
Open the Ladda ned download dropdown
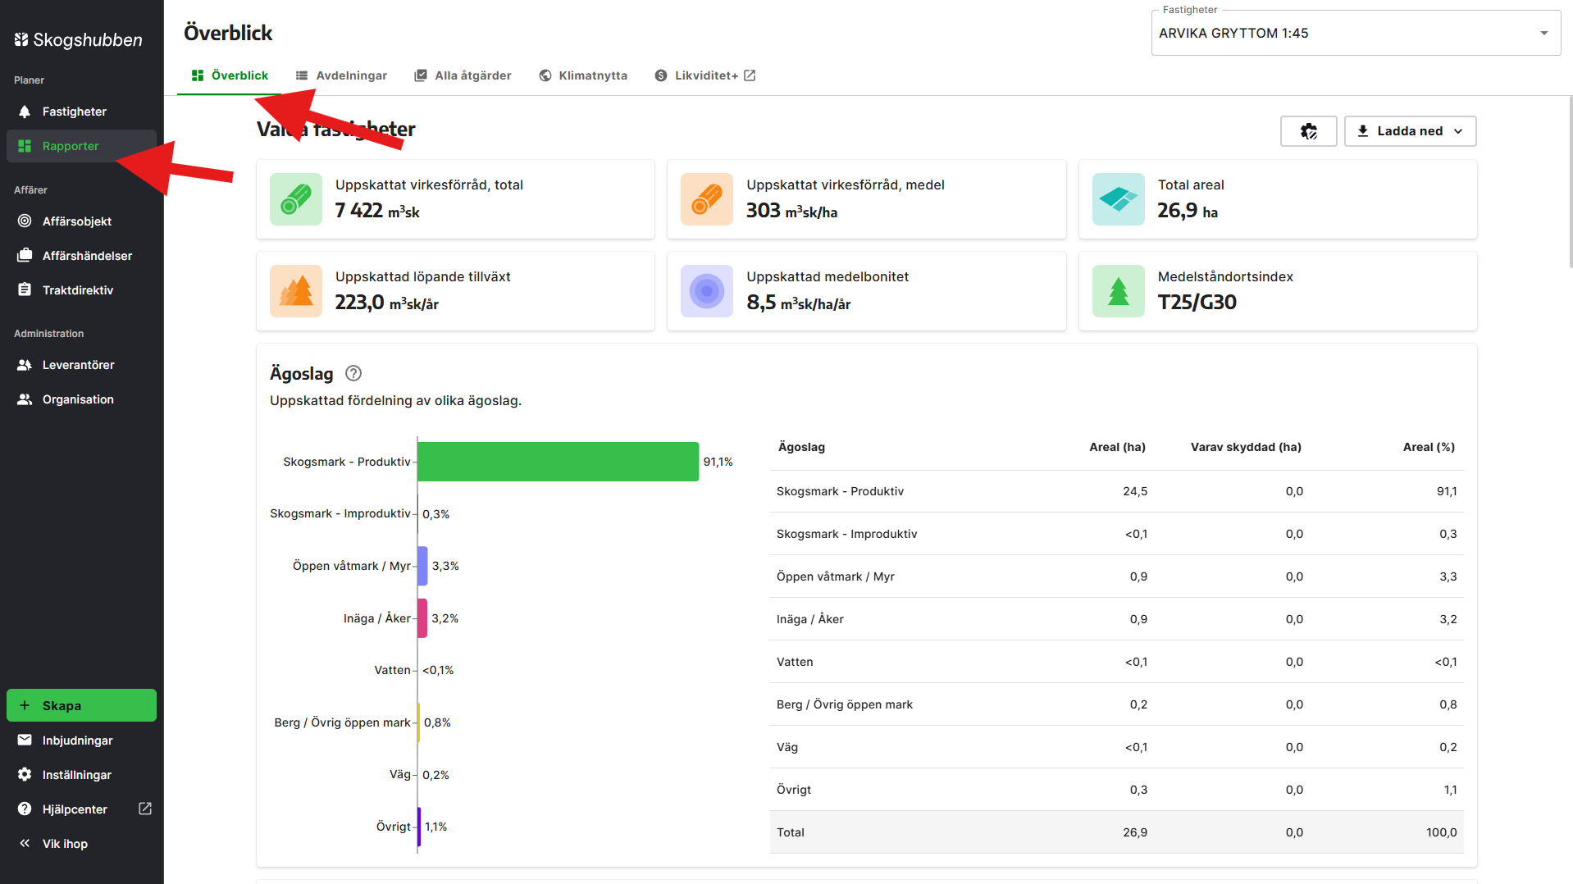click(1410, 131)
